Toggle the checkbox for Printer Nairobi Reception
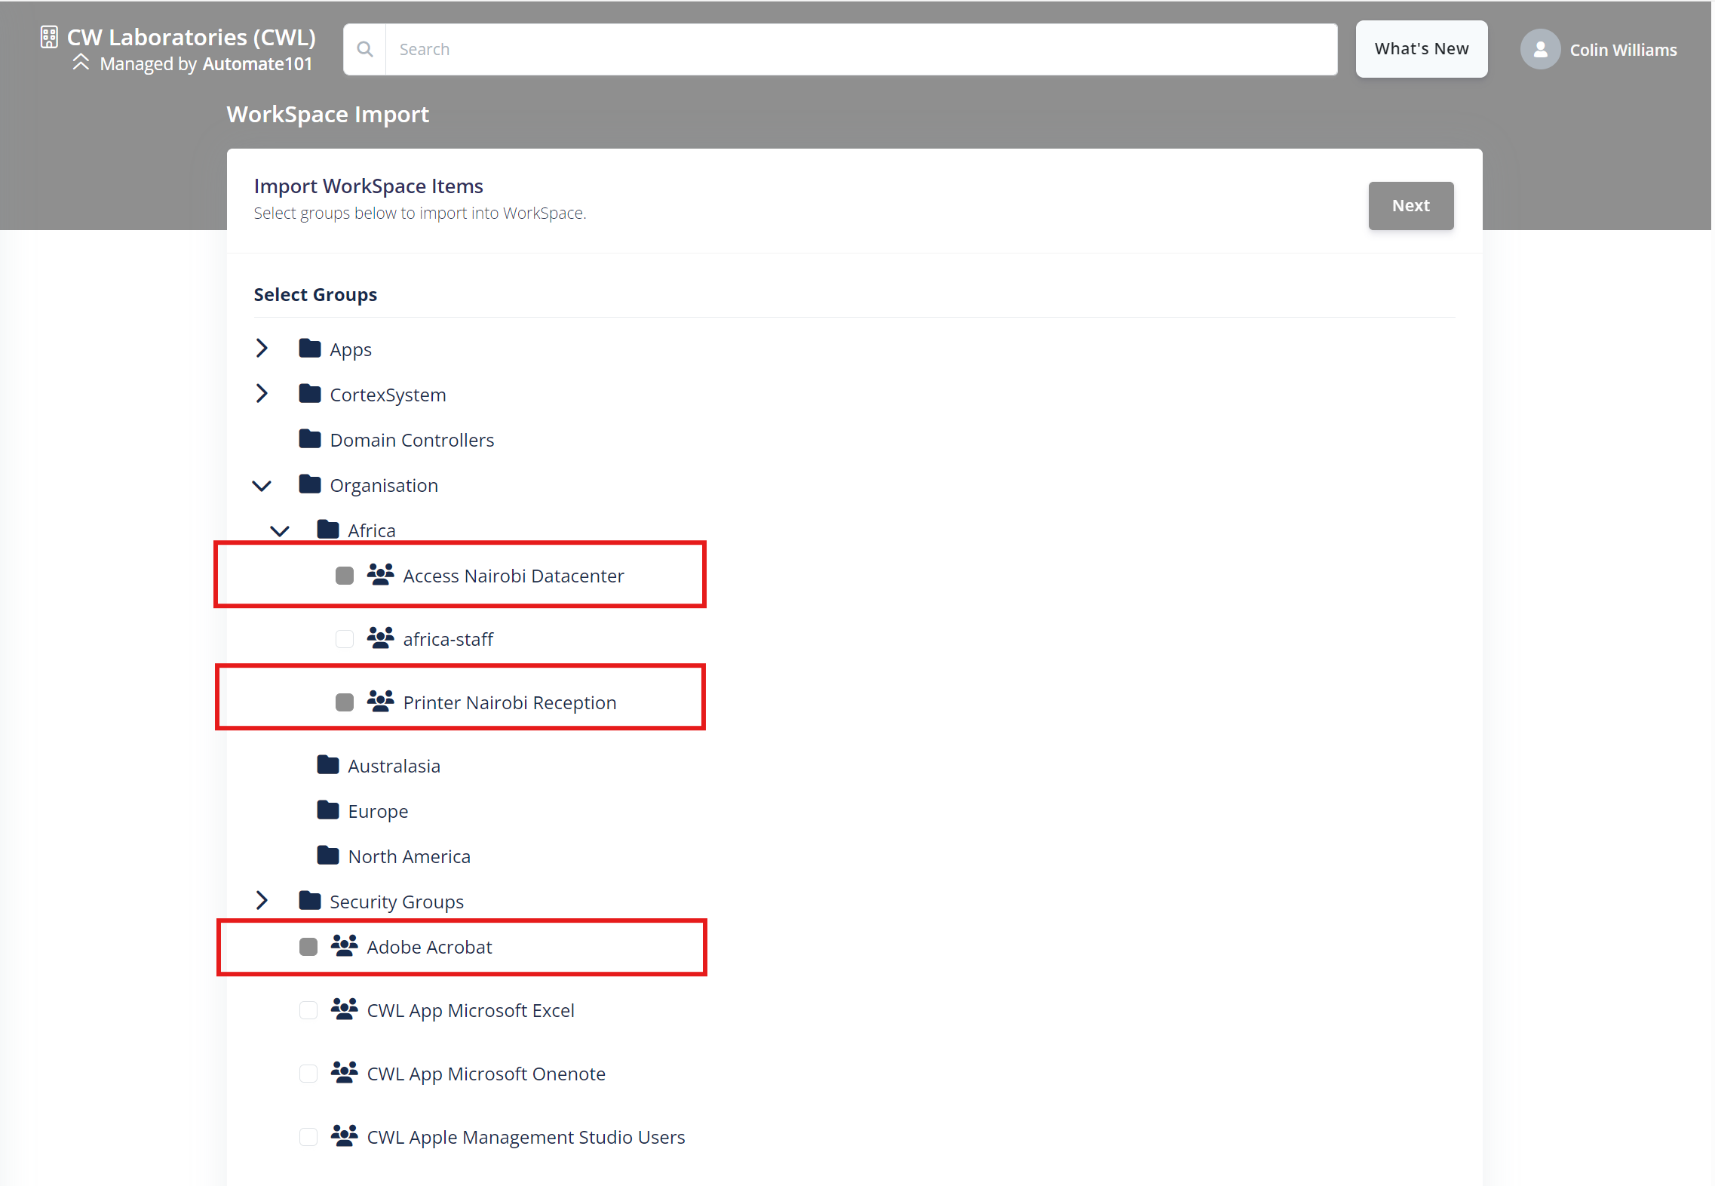Screen dimensions: 1715x1186 (x=342, y=702)
